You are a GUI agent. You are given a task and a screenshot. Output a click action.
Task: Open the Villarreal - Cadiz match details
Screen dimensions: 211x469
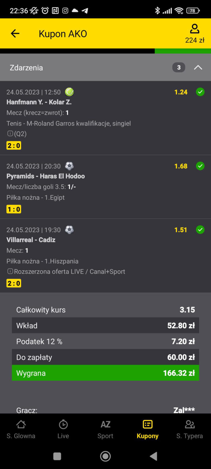click(x=31, y=240)
